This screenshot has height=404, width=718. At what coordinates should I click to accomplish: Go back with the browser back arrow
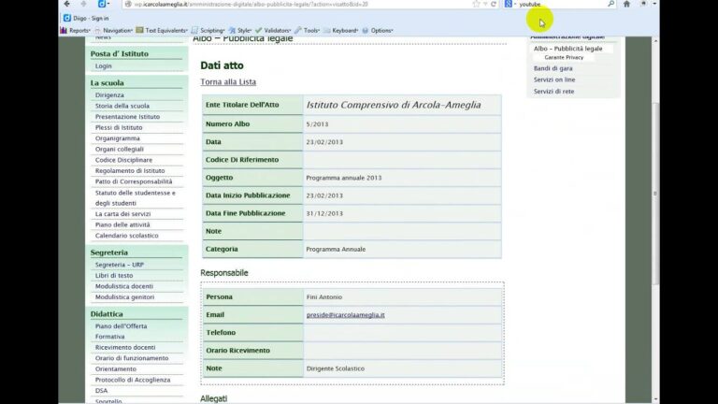coord(67,4)
